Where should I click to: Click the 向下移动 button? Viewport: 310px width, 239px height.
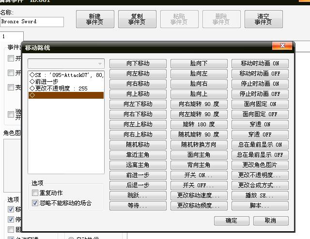coord(138,63)
